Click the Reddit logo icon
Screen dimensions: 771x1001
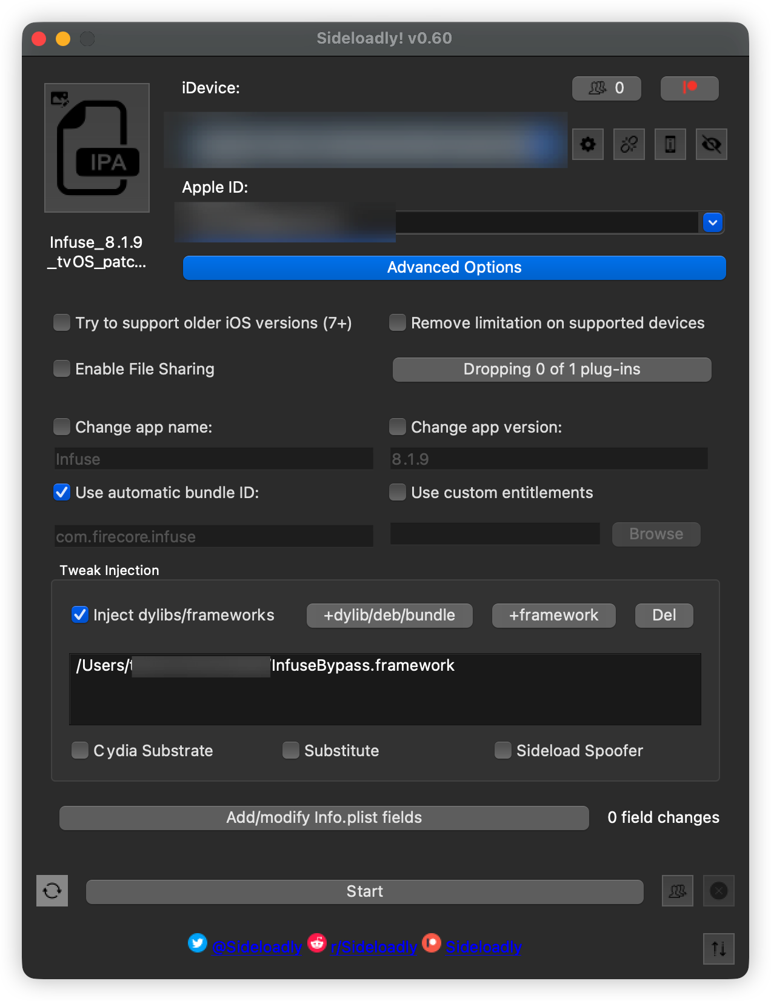[x=317, y=943]
